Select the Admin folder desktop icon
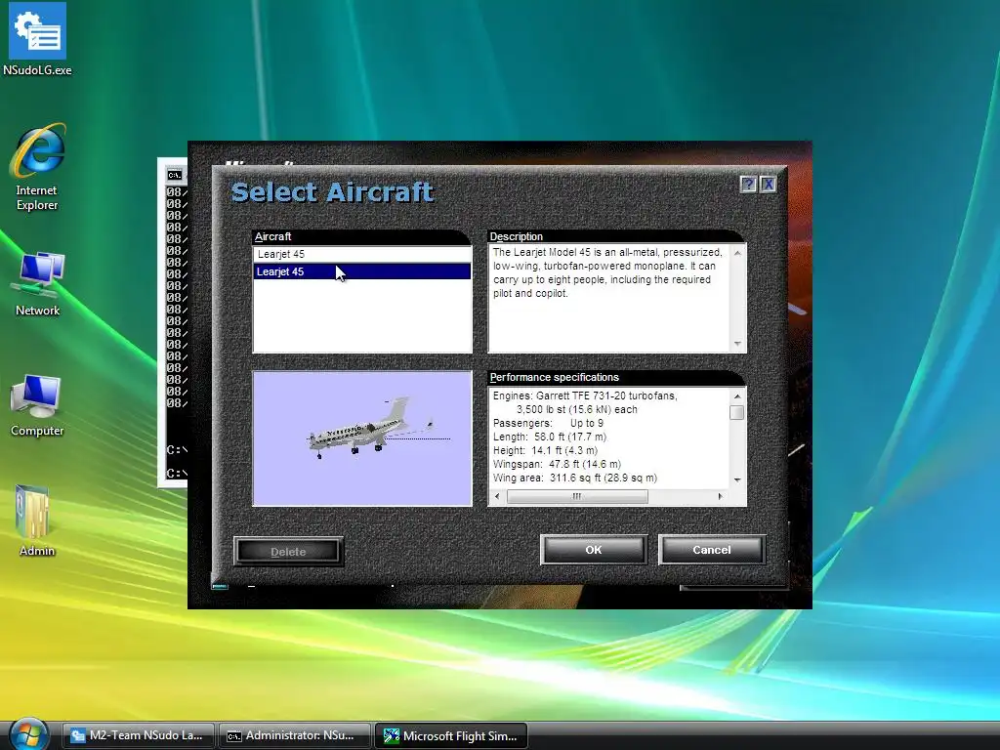This screenshot has width=1000, height=750. pyautogui.click(x=36, y=521)
